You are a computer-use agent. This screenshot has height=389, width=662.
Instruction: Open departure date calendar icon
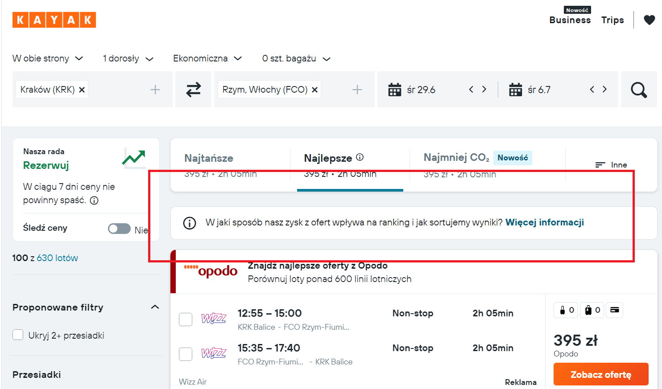point(394,90)
